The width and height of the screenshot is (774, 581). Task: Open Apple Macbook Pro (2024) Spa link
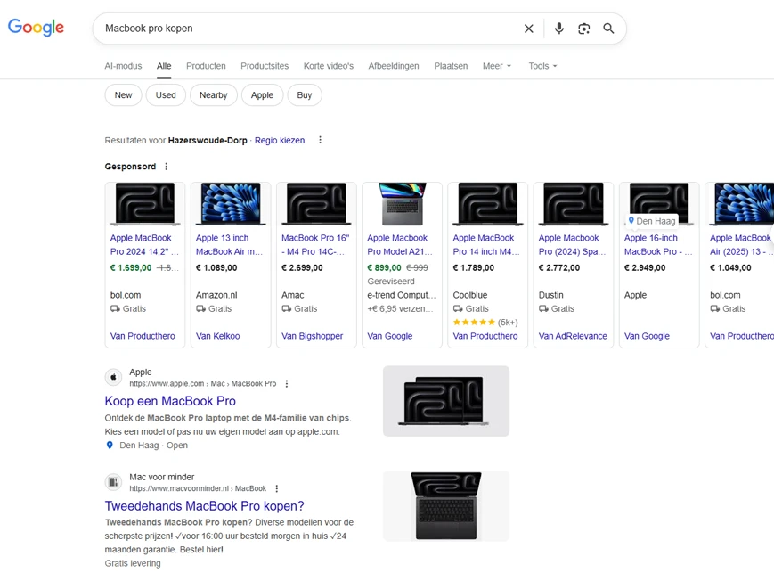click(572, 244)
